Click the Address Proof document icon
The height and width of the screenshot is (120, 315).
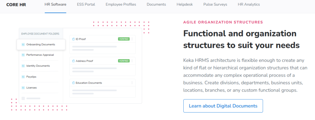tap(73, 61)
